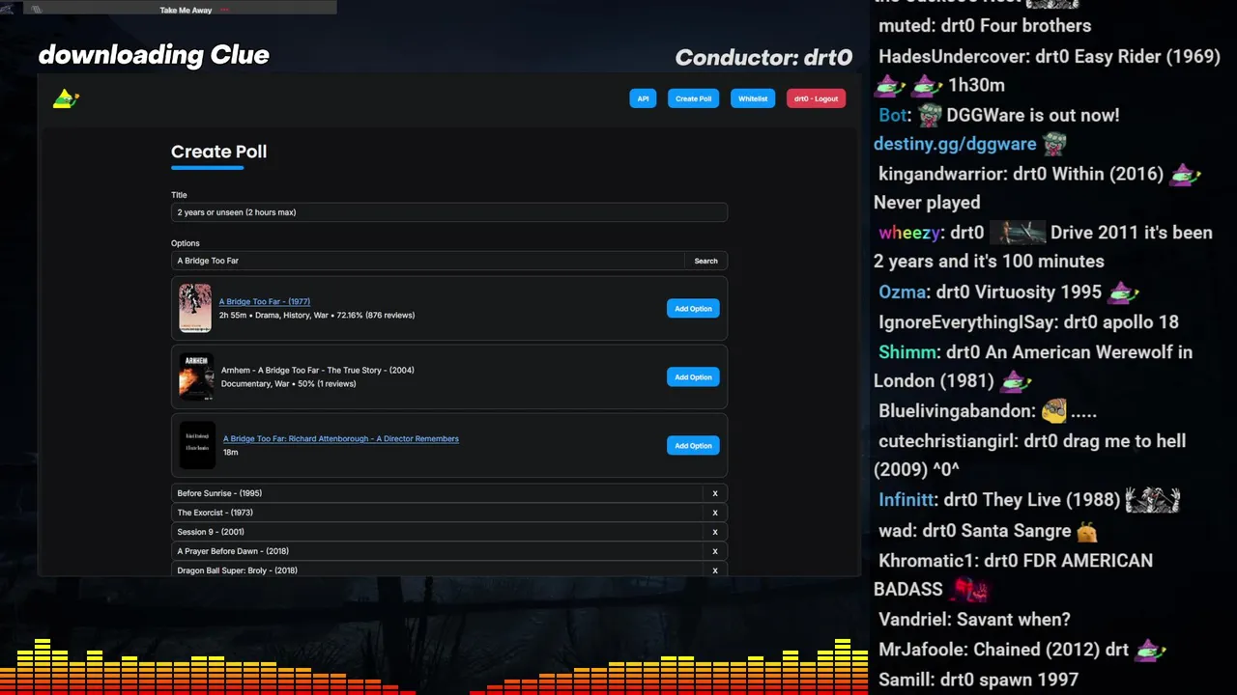Add A Bridge Too Far (1977) as option

(x=693, y=309)
